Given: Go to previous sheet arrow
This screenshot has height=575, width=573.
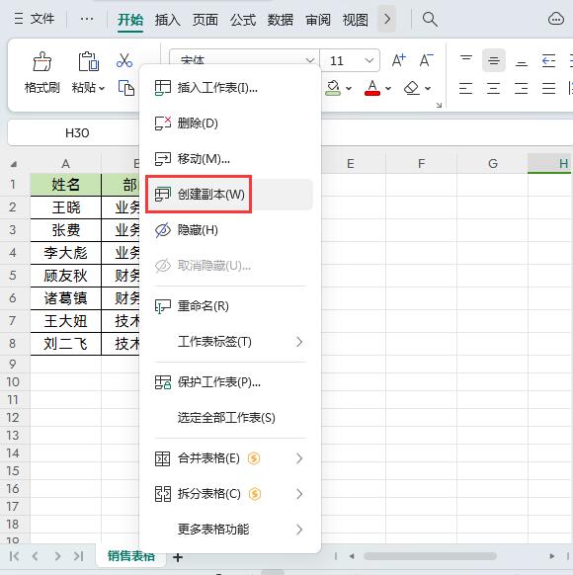Looking at the screenshot, I should coord(36,556).
